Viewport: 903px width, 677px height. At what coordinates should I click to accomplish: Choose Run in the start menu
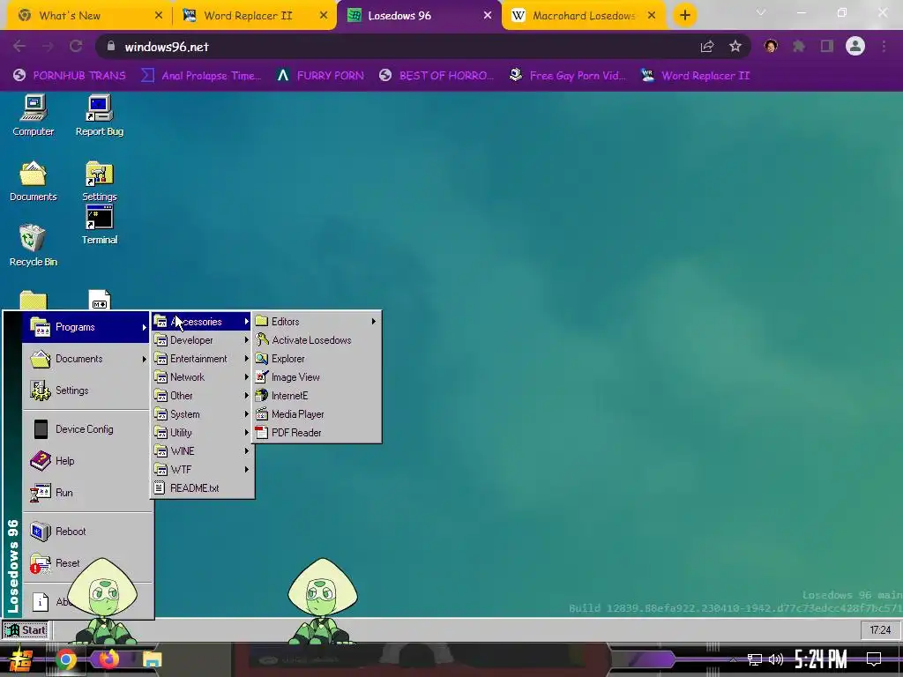click(86, 492)
